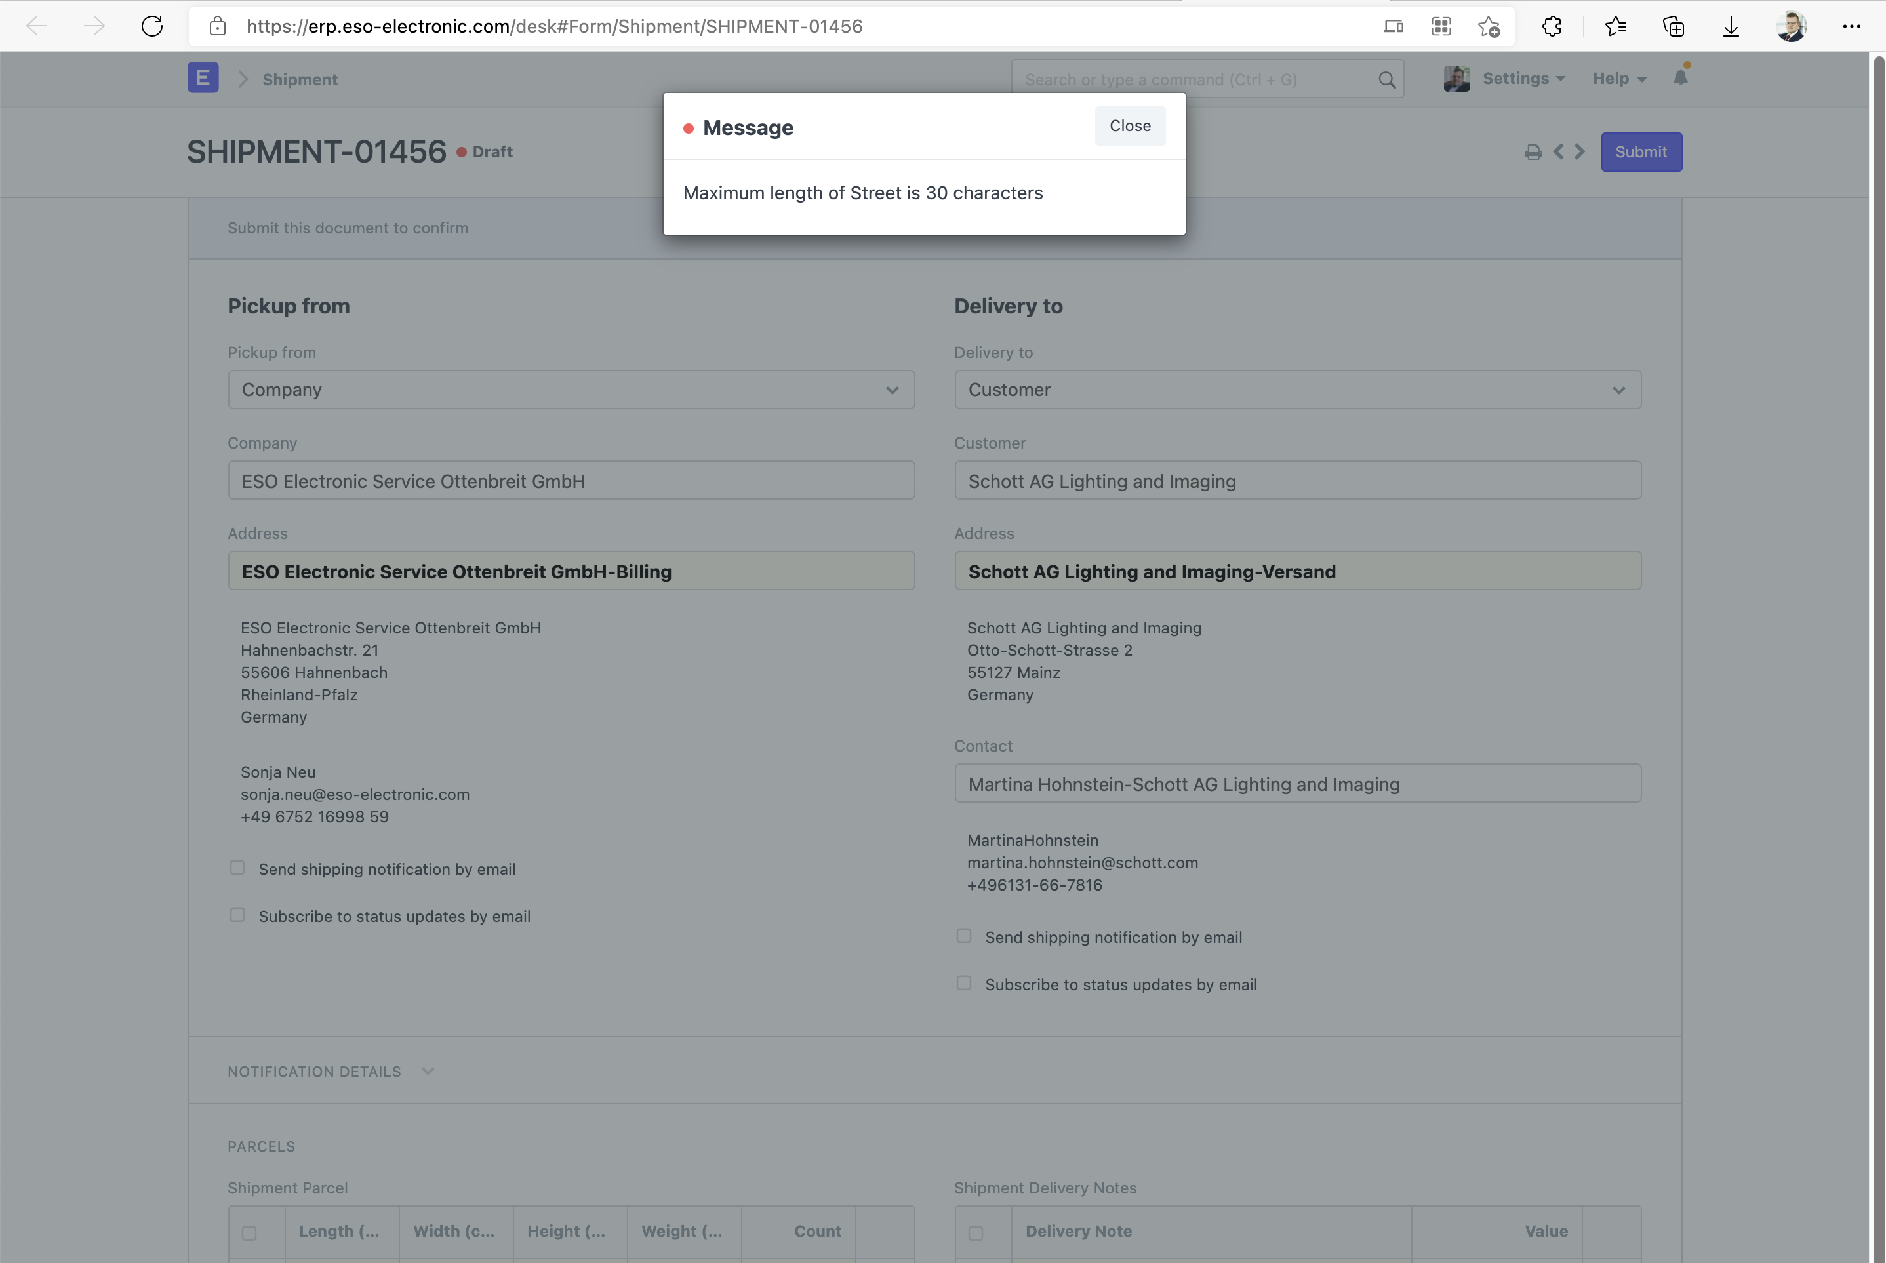Image resolution: width=1886 pixels, height=1263 pixels.
Task: Navigate to next document with right arrow icon
Action: coord(1579,151)
